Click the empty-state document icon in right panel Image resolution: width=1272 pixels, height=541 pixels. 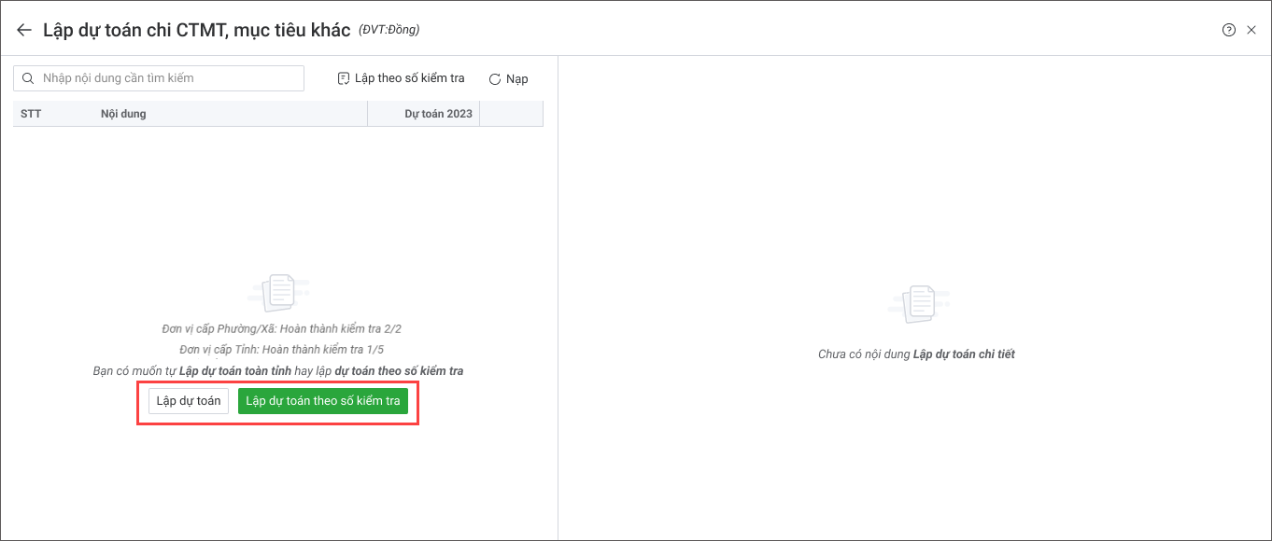point(917,303)
